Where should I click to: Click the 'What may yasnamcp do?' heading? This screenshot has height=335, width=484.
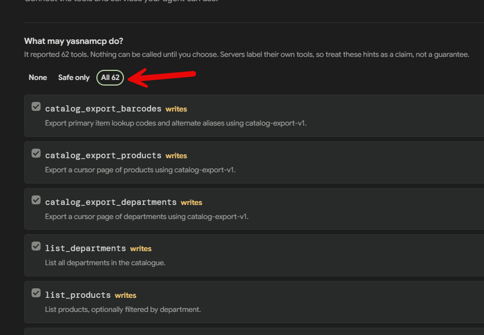(74, 41)
